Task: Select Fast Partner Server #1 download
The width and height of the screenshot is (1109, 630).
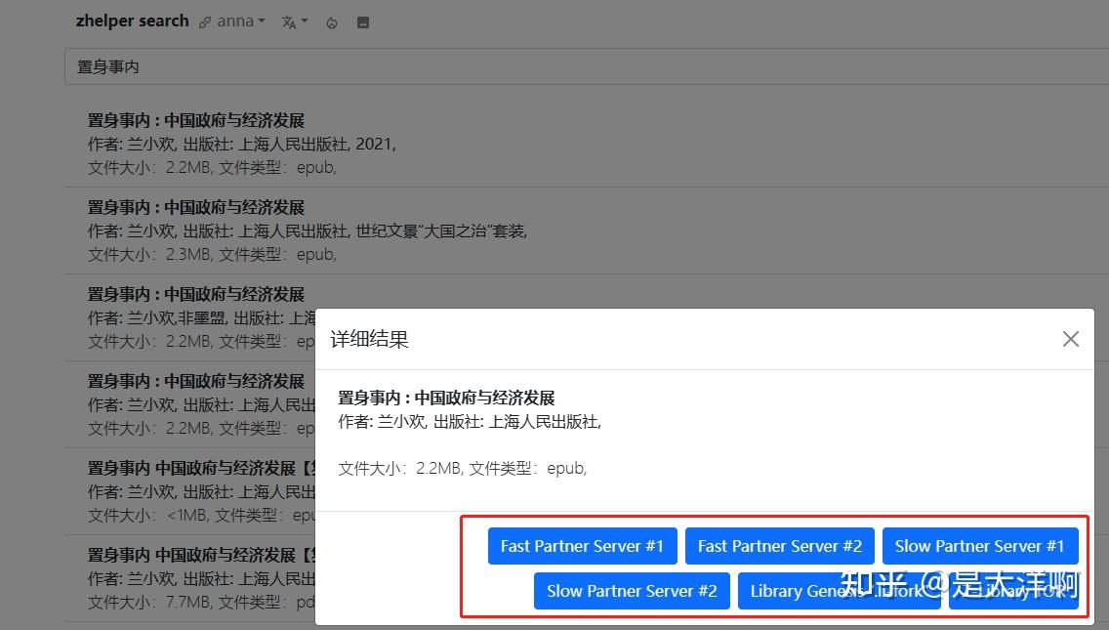Action: 582,546
